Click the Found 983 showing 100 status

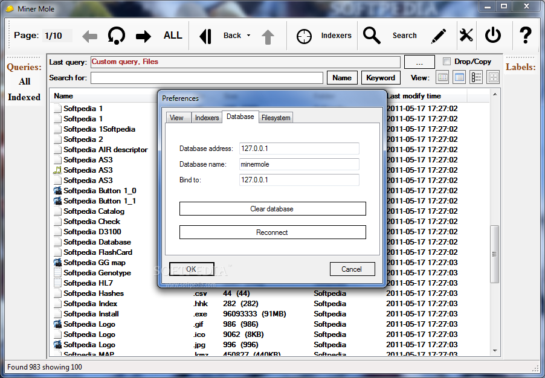pos(45,367)
